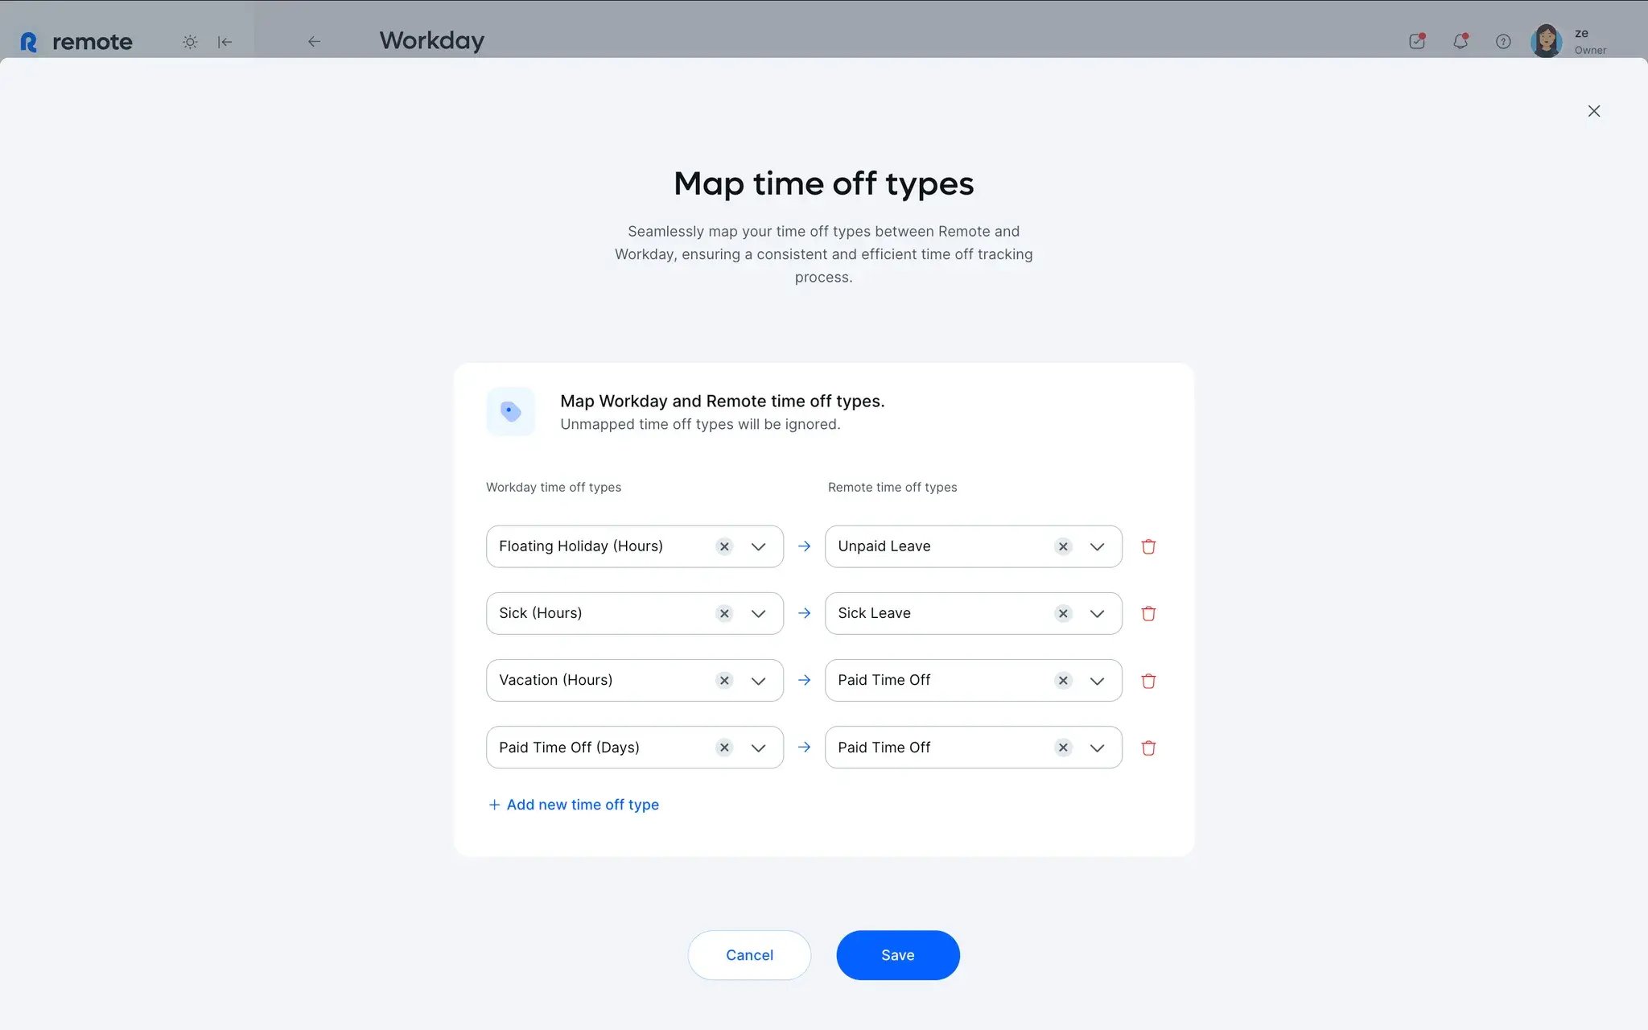The width and height of the screenshot is (1648, 1030).
Task: Clear the Unpaid Leave selection
Action: pyautogui.click(x=1063, y=546)
